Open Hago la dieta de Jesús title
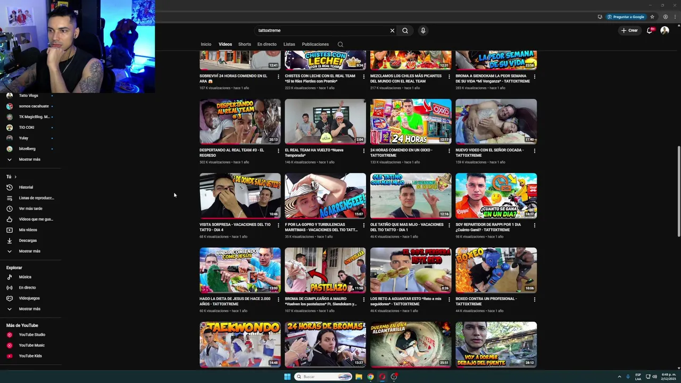This screenshot has width=681, height=383. click(x=235, y=301)
